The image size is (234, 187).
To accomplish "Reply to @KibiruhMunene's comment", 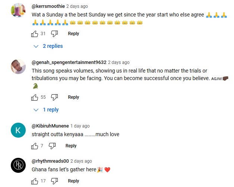I will 71,145.
